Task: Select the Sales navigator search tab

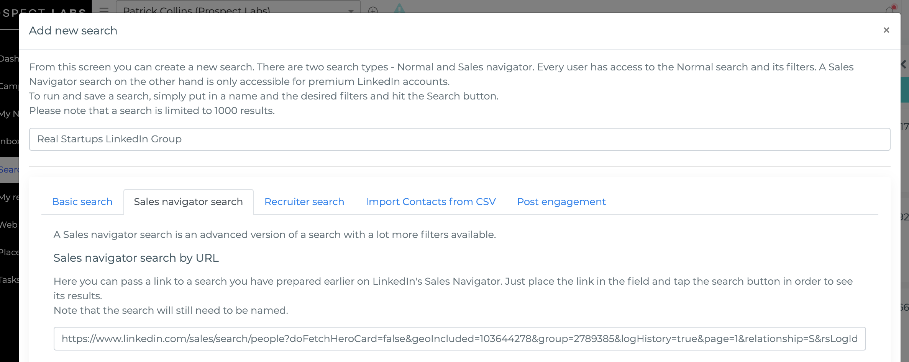Action: click(x=189, y=202)
